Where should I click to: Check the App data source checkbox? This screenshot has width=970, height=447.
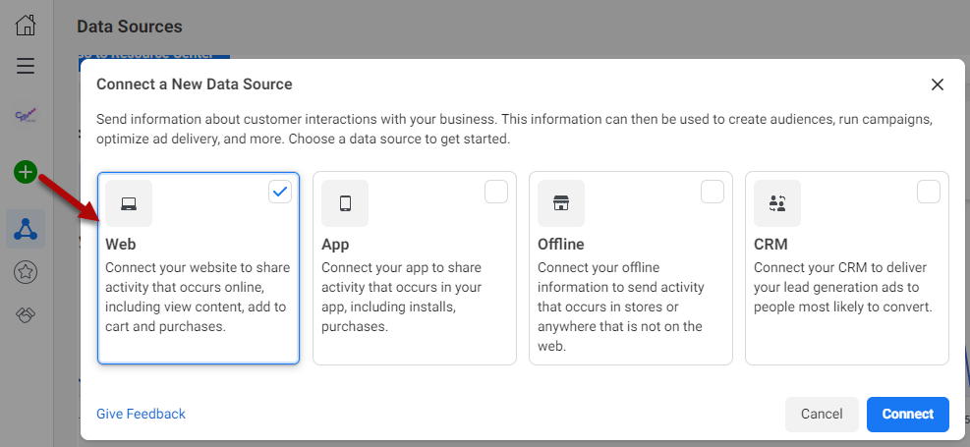(x=496, y=192)
